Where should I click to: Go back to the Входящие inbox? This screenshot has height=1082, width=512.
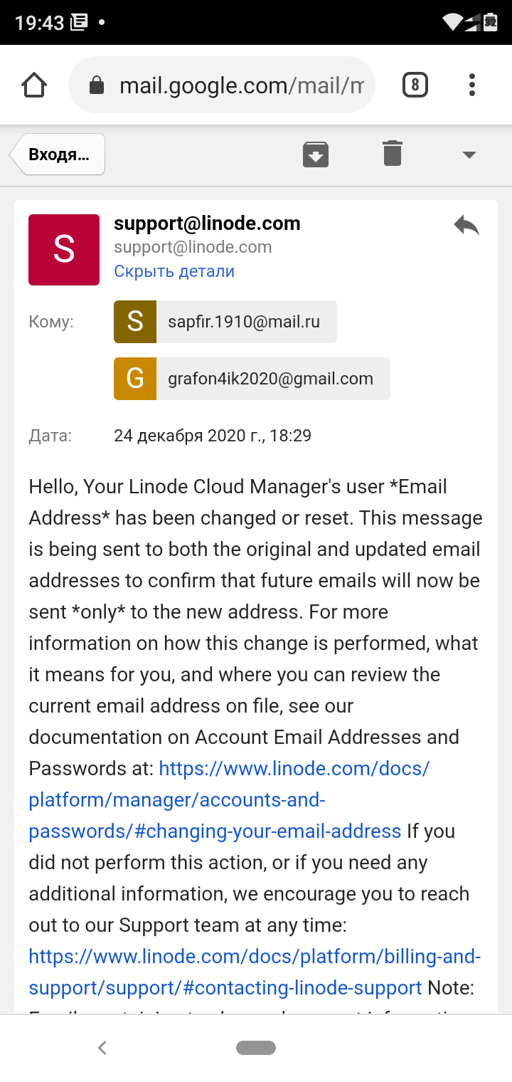tap(58, 154)
